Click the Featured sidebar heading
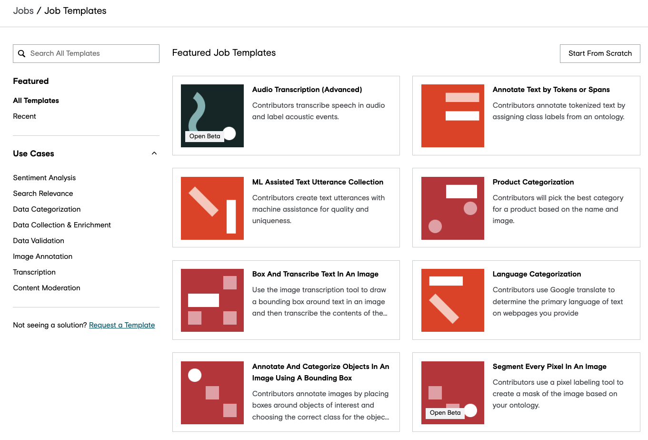Image resolution: width=648 pixels, height=440 pixels. coord(31,81)
